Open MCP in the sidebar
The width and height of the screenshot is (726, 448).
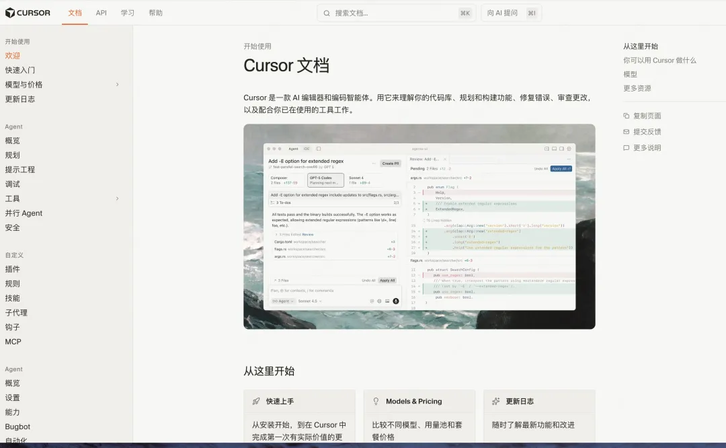(13, 342)
